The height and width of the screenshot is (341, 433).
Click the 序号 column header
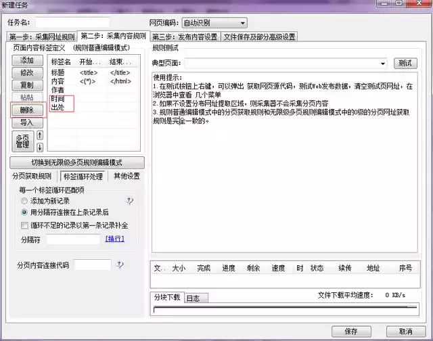click(405, 269)
